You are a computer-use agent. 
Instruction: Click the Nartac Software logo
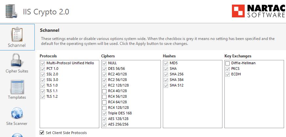point(258,11)
